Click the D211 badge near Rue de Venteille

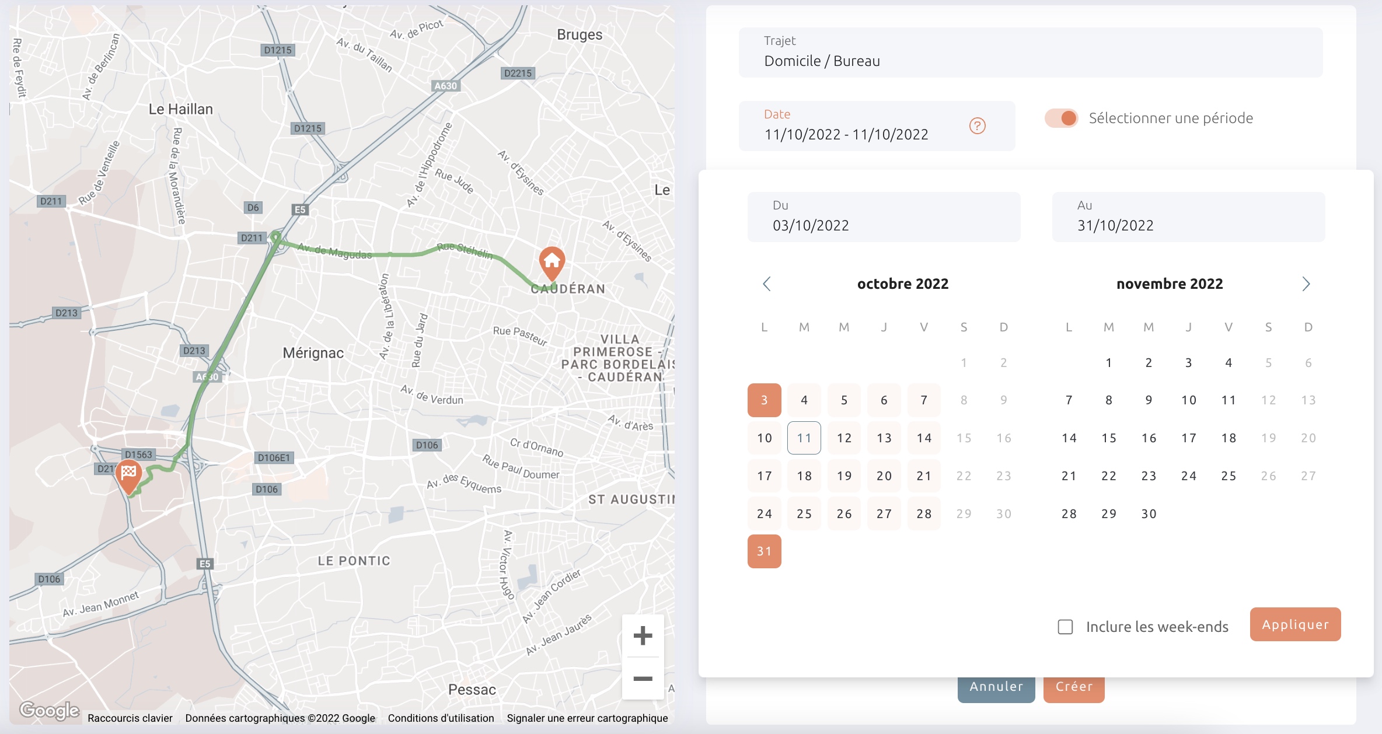(x=51, y=201)
